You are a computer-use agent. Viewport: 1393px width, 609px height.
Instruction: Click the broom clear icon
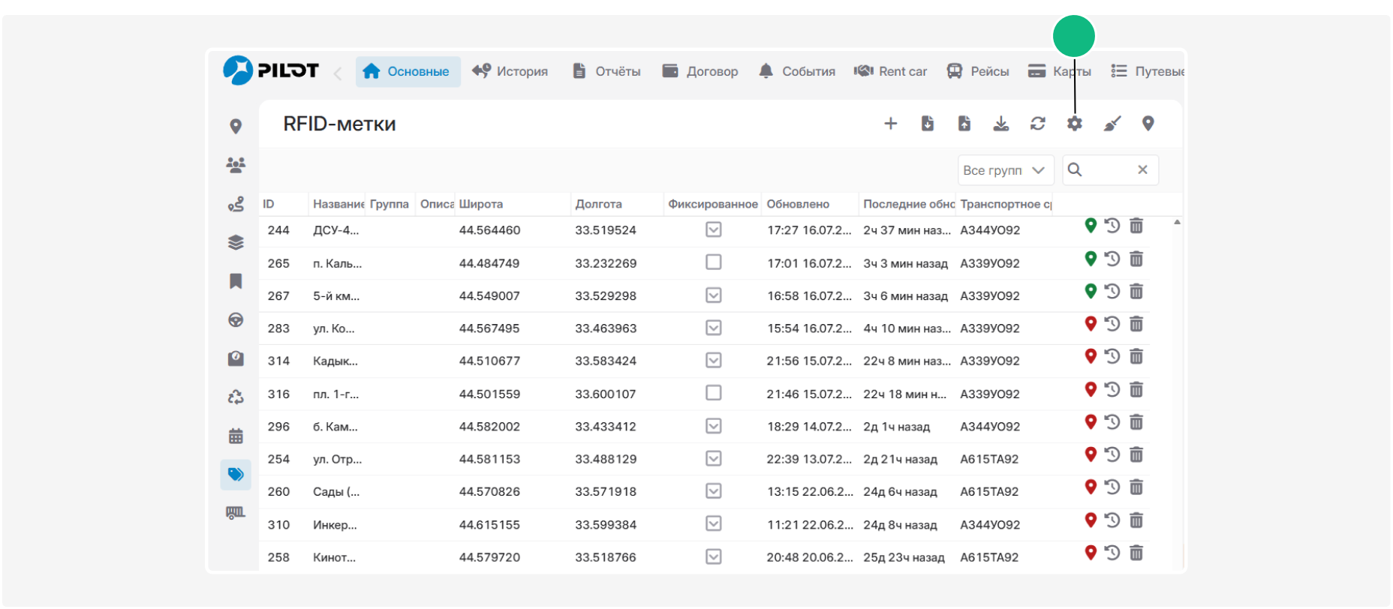1112,124
